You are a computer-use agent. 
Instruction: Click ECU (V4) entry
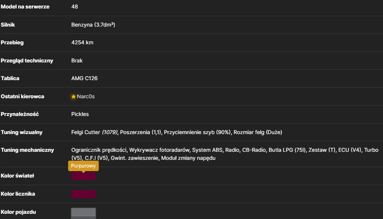350,150
